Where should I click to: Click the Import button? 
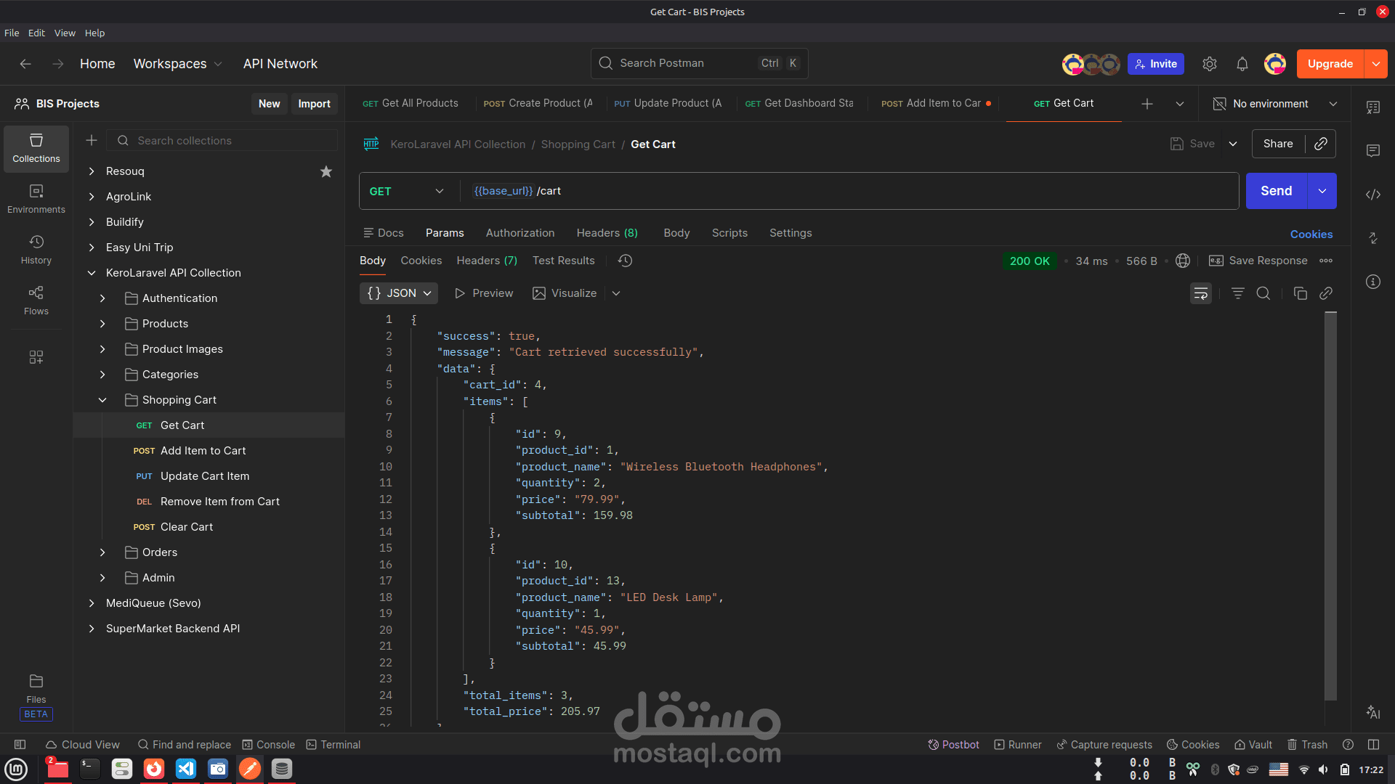(314, 104)
